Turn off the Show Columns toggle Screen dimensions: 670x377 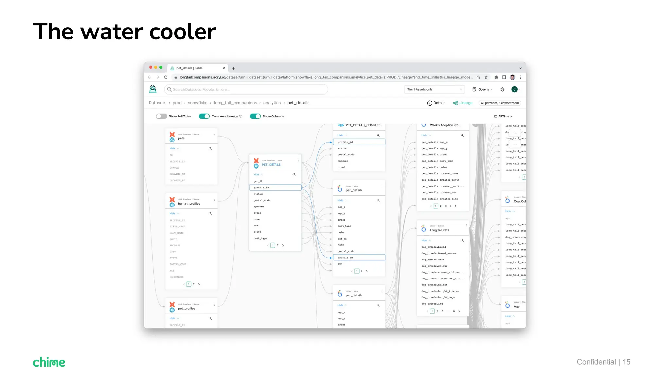coord(255,116)
